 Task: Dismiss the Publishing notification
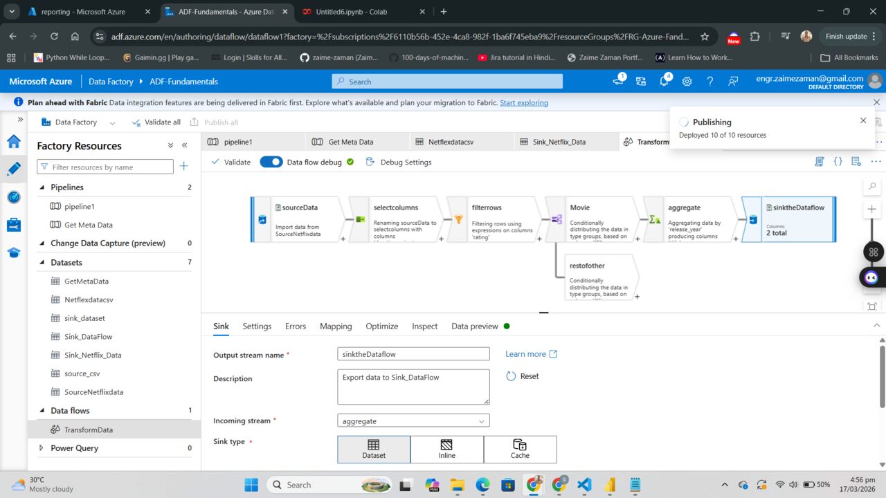click(x=863, y=120)
